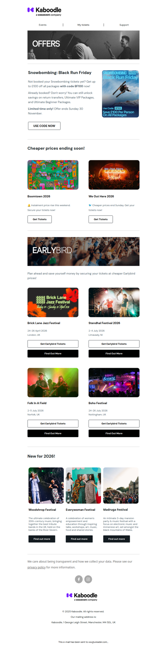Open the Facebook social icon
This screenshot has width=167, height=665.
coord(78,579)
